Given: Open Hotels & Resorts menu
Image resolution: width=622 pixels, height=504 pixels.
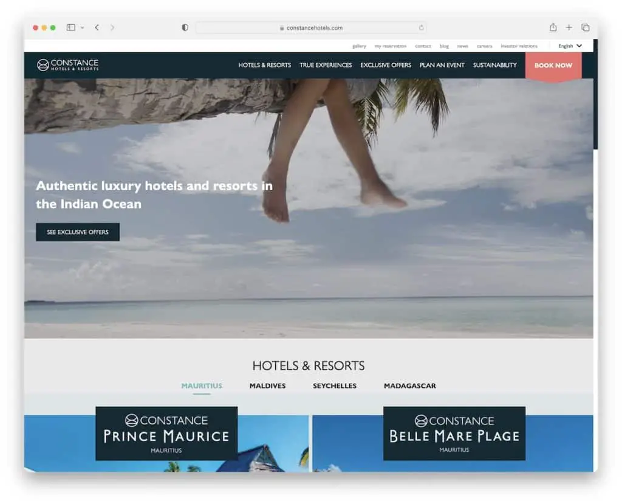Looking at the screenshot, I should [265, 65].
